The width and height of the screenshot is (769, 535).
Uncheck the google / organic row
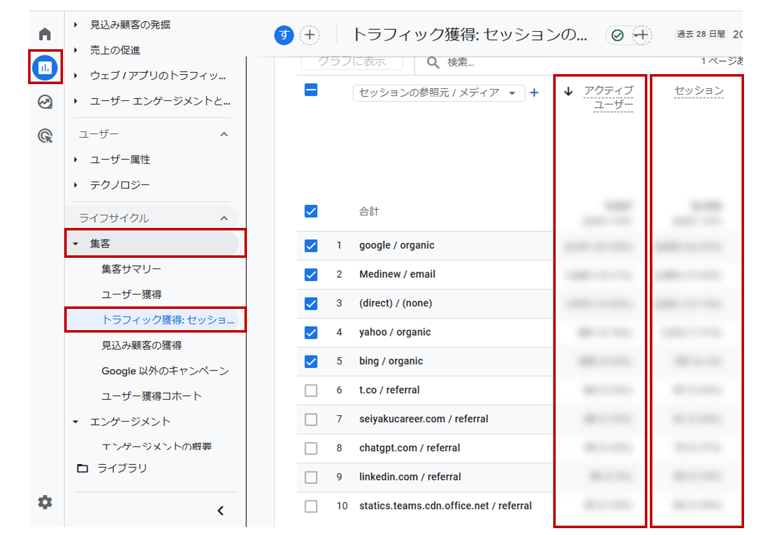coord(311,245)
